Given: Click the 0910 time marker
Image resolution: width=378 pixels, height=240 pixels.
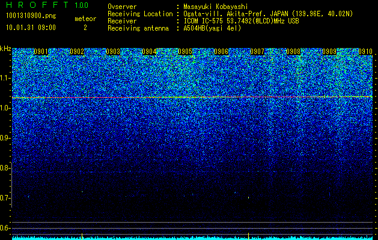Looking at the screenshot, I should click(x=365, y=52).
